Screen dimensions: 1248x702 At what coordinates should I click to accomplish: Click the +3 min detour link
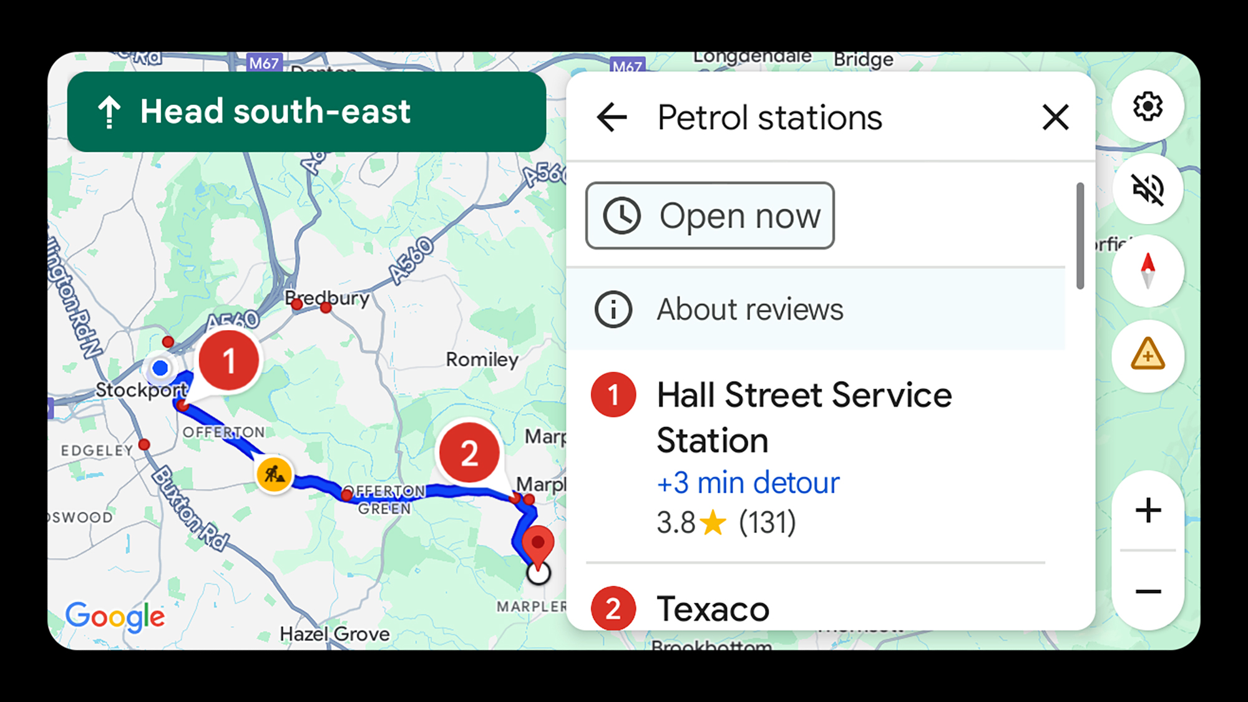748,483
